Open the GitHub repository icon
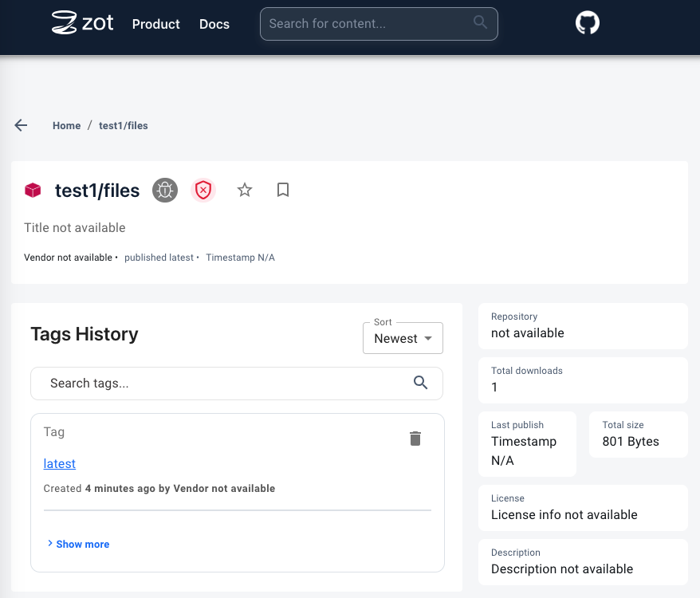 click(587, 23)
